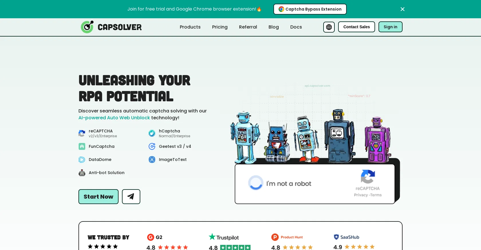Screen dimensions: 481x250
Task: Open the hCaptcha Normal/Enterprise link text
Action: pos(174,133)
